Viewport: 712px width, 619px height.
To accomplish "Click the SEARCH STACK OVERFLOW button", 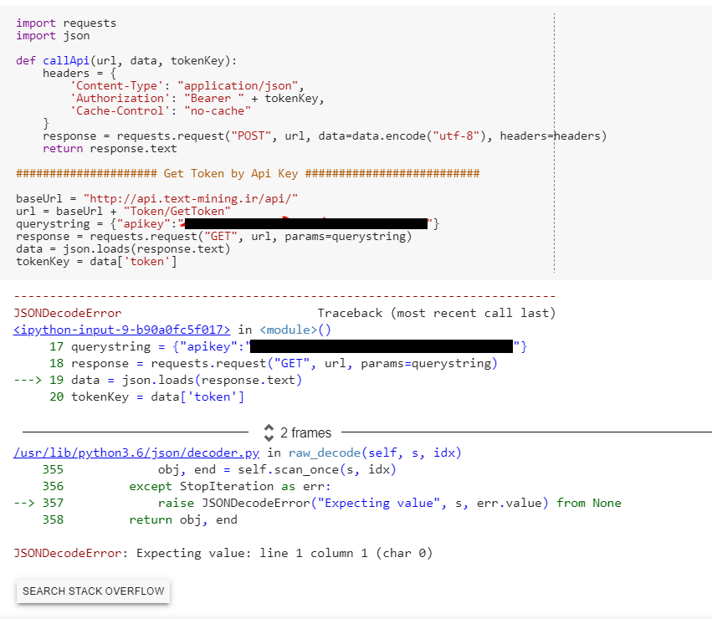I will 92,591.
